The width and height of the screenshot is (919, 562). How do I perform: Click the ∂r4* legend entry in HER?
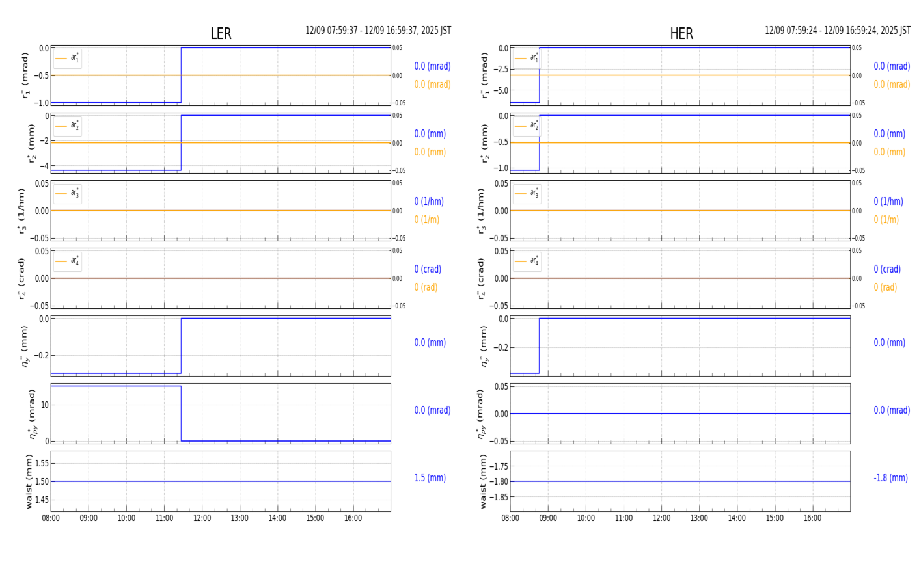click(527, 261)
